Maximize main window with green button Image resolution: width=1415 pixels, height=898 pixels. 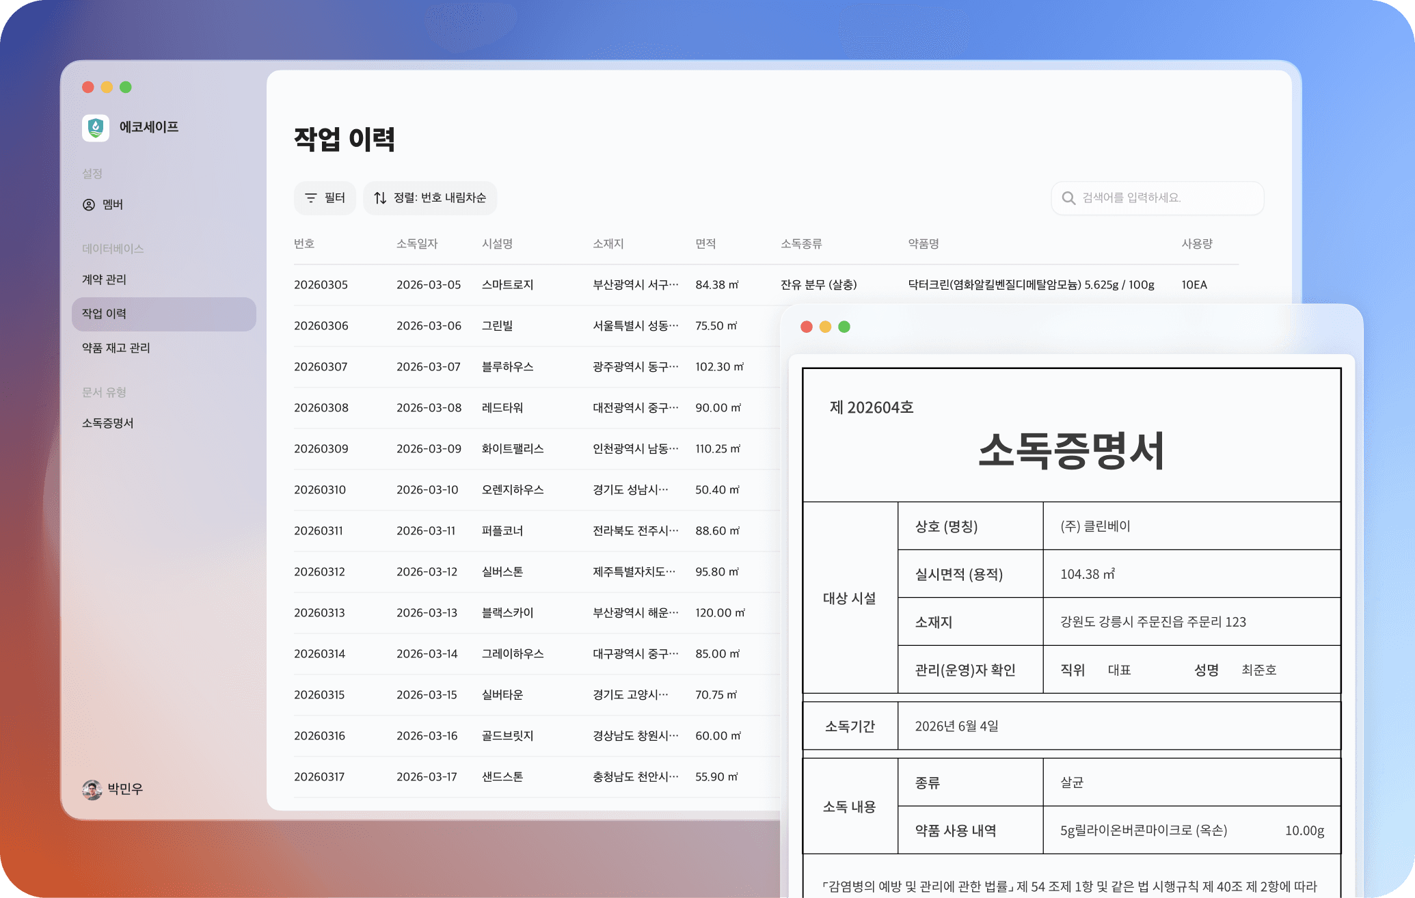click(126, 87)
